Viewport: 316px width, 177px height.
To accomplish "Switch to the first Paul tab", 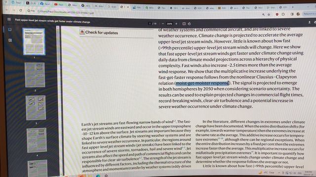I will 16,2.
